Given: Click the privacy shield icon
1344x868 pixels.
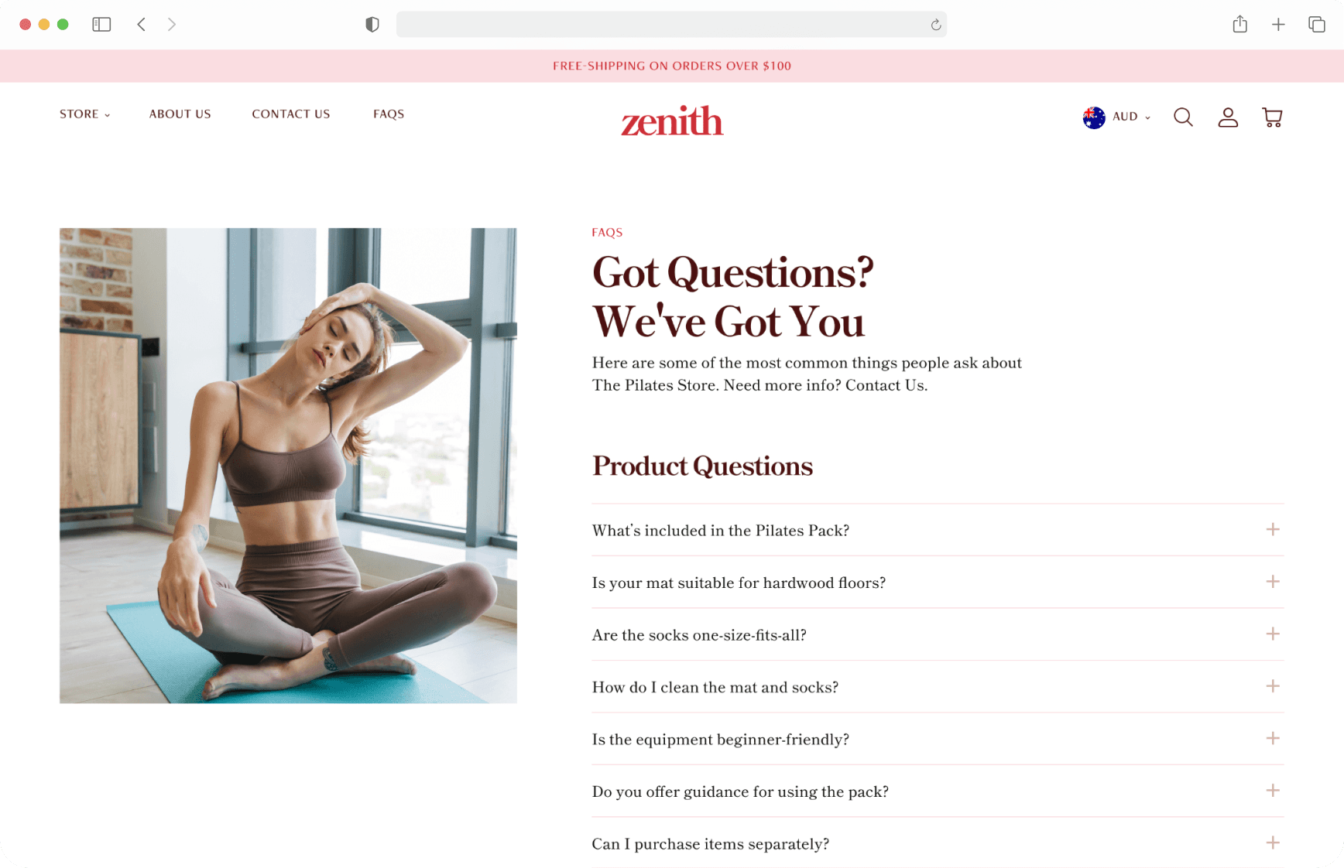Looking at the screenshot, I should [x=372, y=25].
